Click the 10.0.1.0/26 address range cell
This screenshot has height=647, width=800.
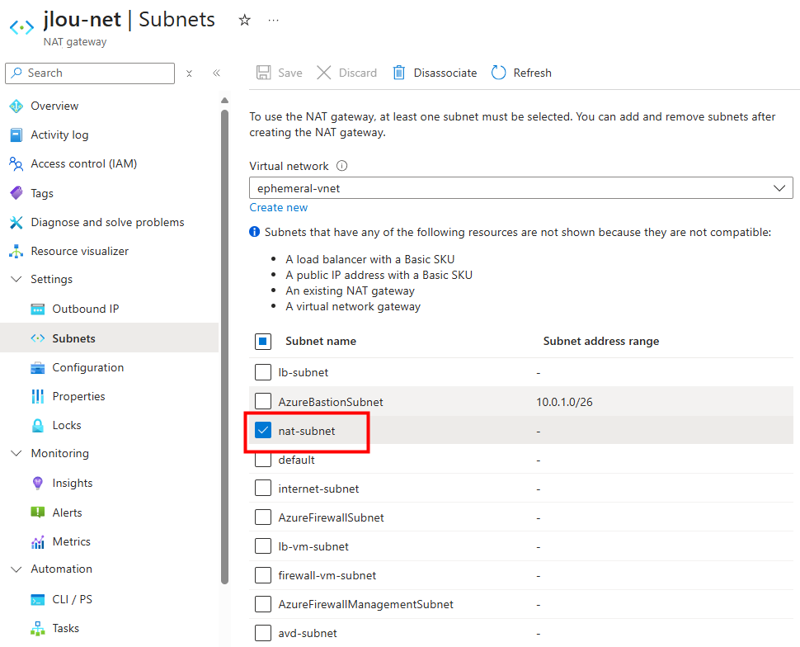tap(564, 402)
